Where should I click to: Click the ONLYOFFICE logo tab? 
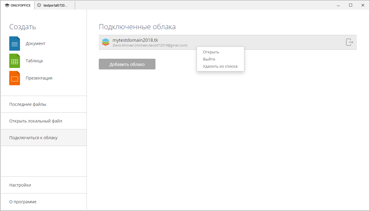[x=18, y=5]
